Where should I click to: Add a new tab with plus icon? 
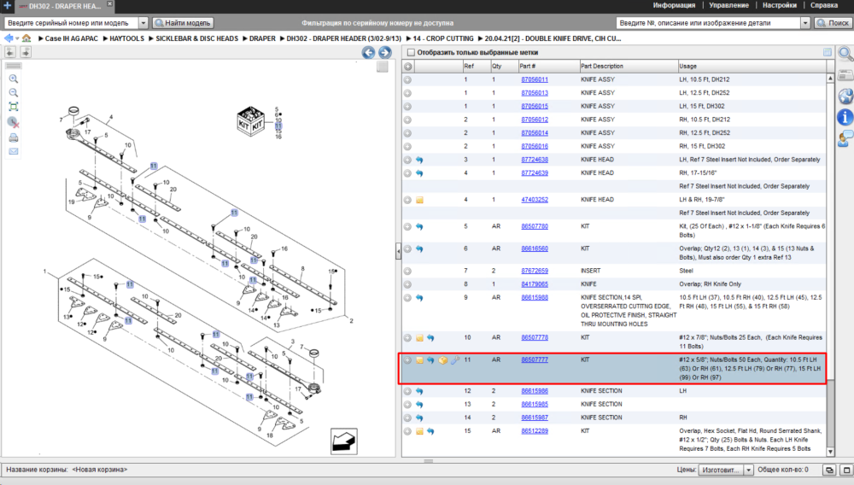pyautogui.click(x=7, y=5)
